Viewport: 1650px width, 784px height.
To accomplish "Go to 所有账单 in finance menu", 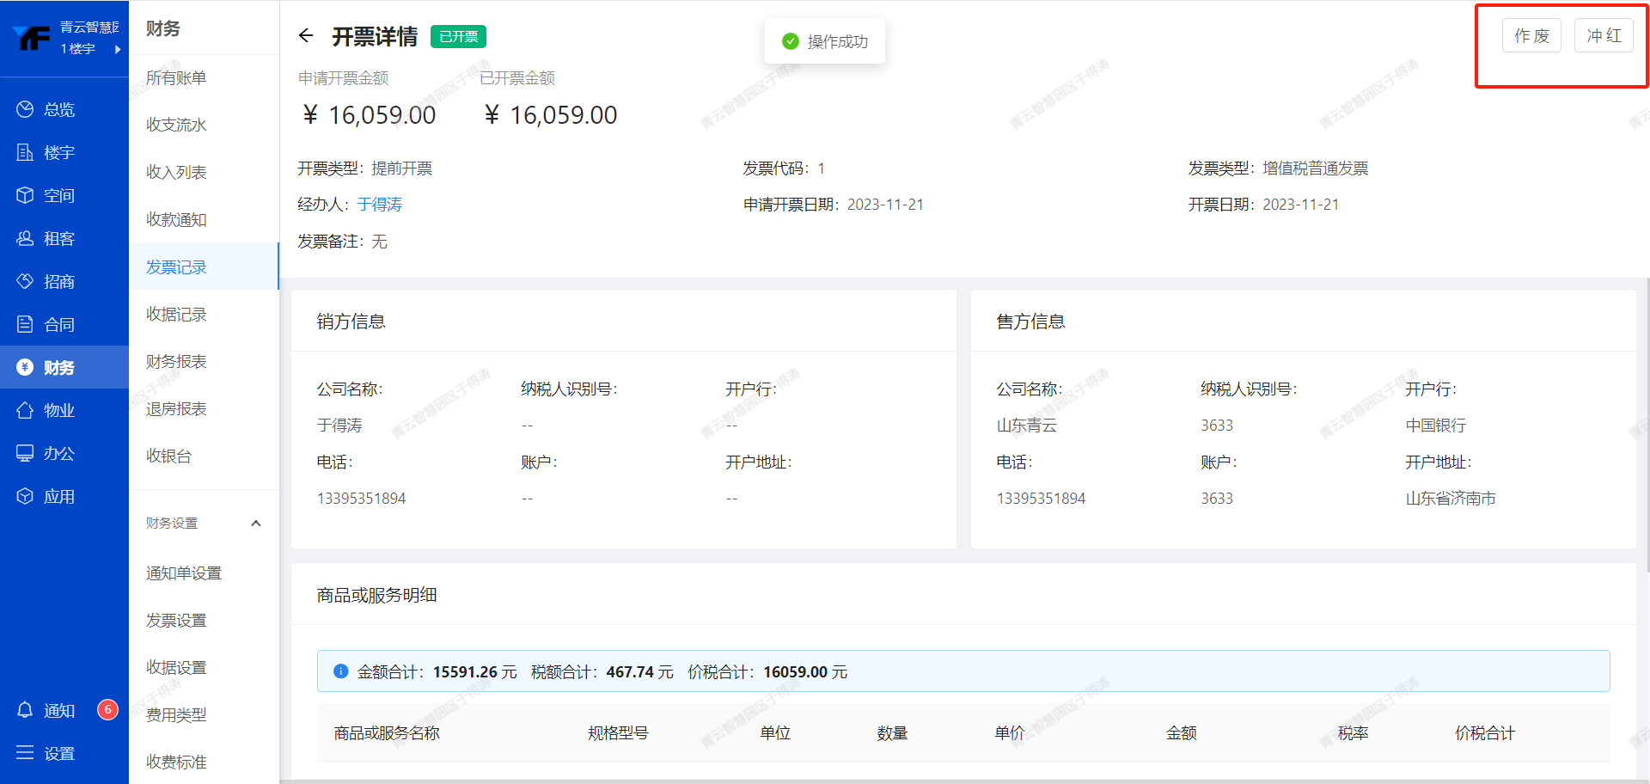I will pyautogui.click(x=176, y=78).
